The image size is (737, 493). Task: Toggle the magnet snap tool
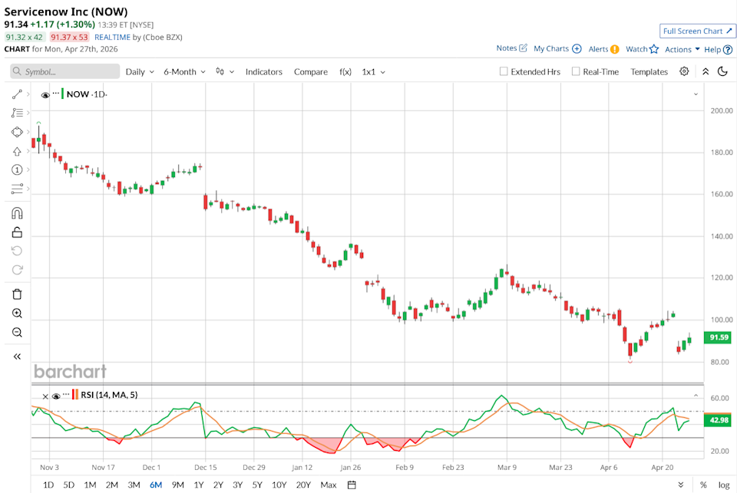(17, 213)
